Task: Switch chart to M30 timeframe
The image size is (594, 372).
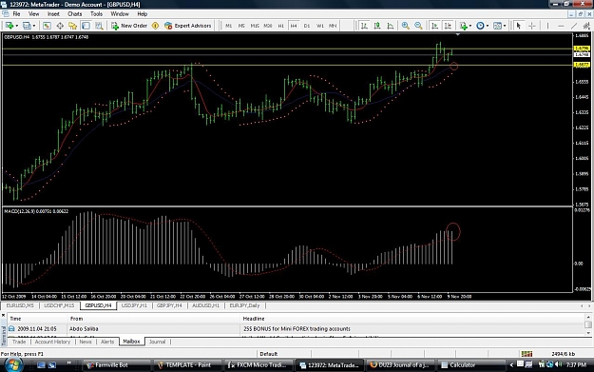Action: [268, 26]
